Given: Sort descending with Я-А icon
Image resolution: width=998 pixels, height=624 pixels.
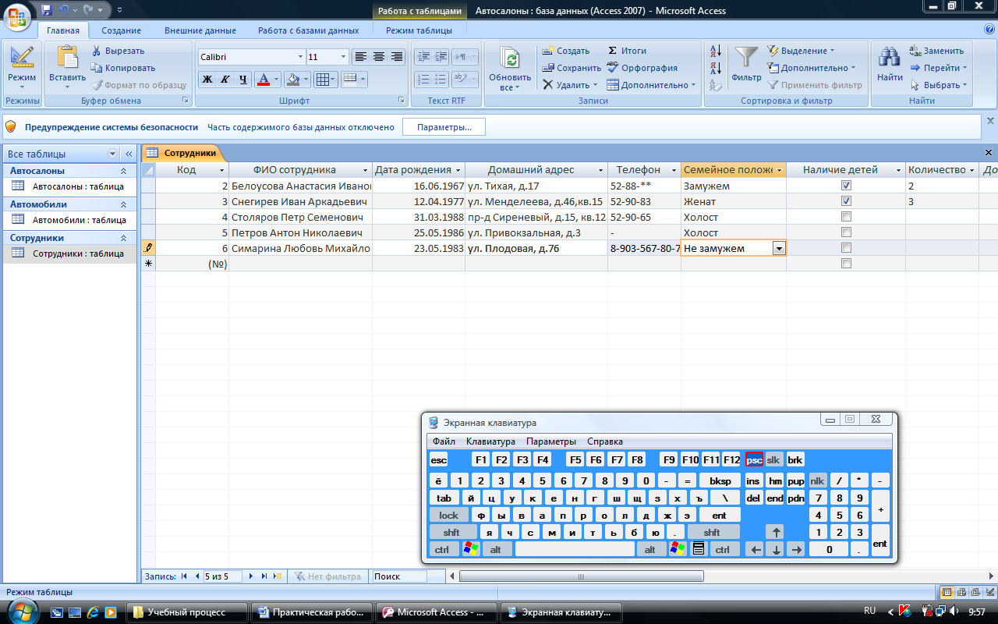Looking at the screenshot, I should coord(716,69).
